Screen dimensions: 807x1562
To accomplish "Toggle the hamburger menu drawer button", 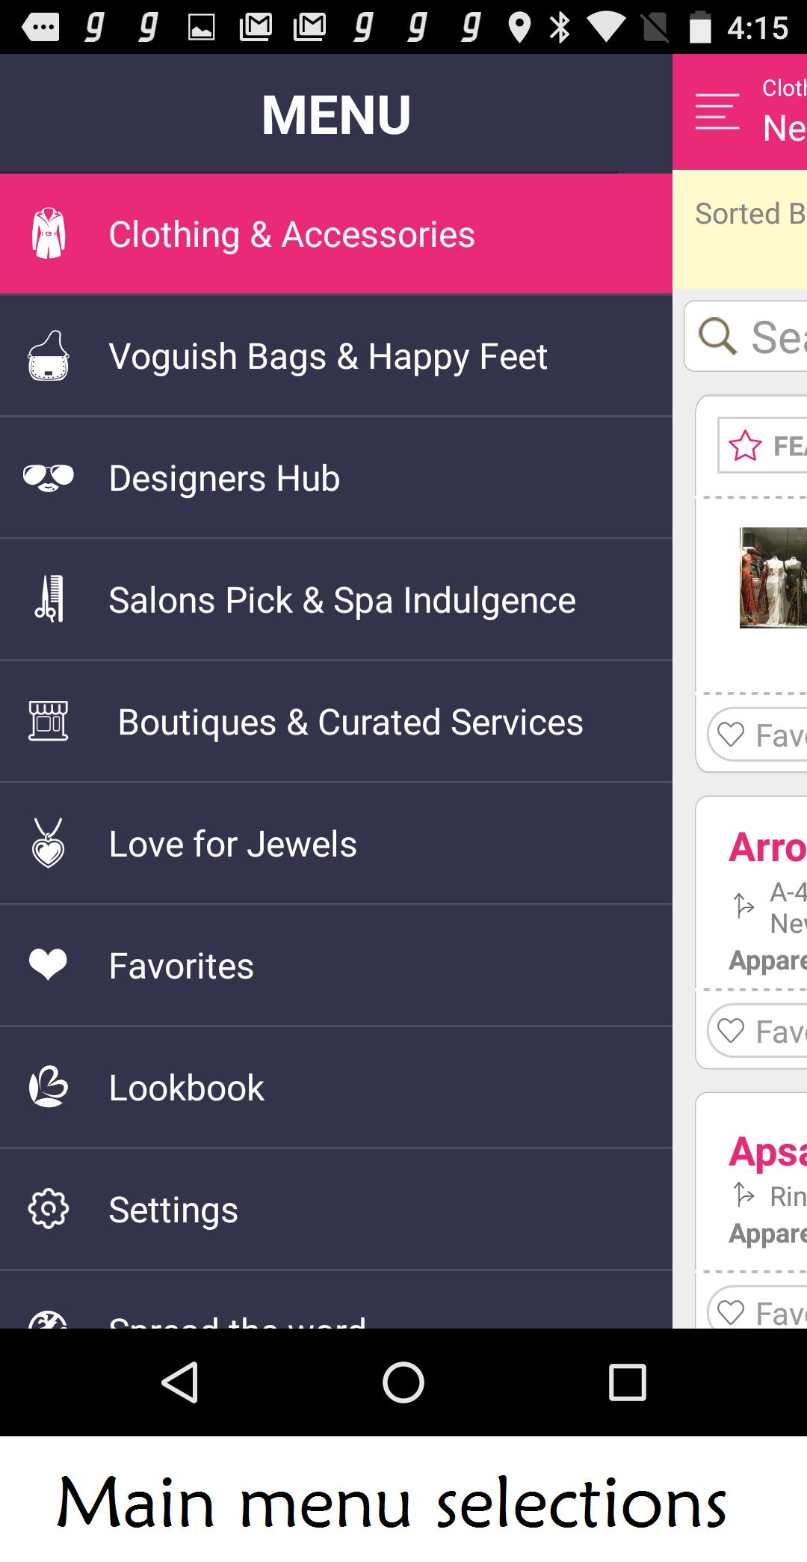I will tap(717, 112).
